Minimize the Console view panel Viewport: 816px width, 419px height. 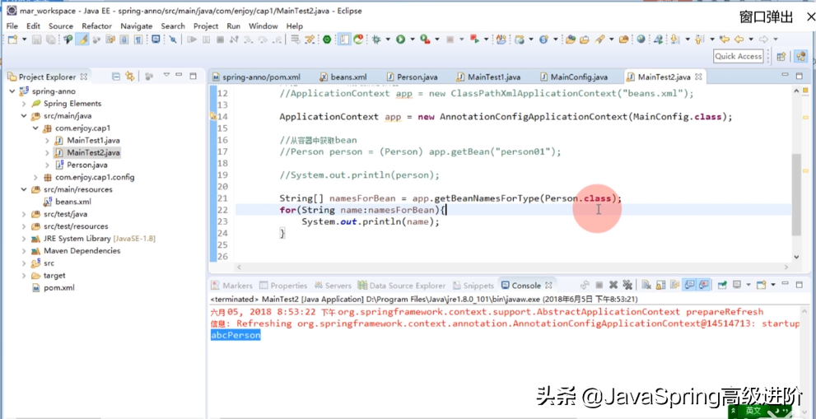click(x=786, y=284)
